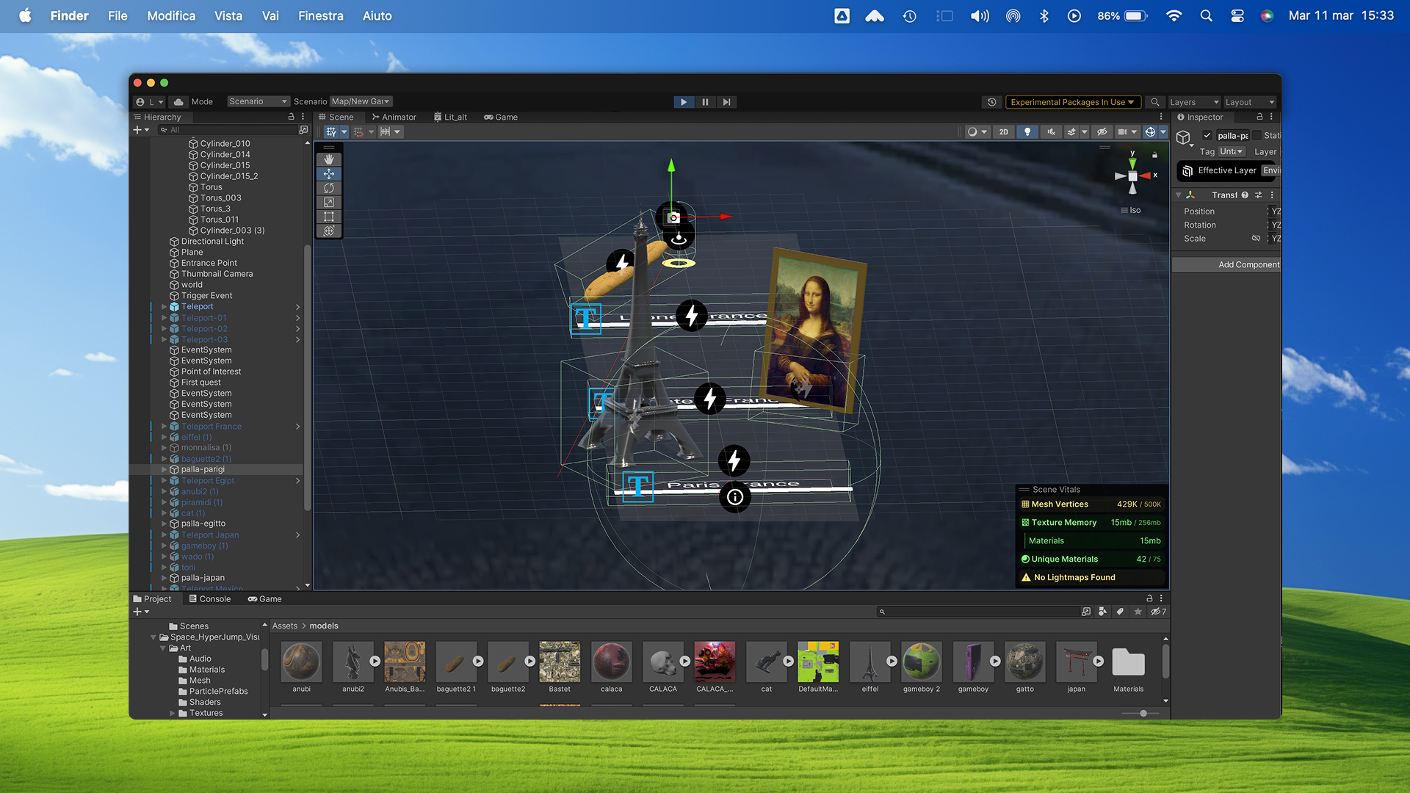Toggle the palla-parigi active checkbox
Image resolution: width=1410 pixels, height=793 pixels.
point(1207,135)
